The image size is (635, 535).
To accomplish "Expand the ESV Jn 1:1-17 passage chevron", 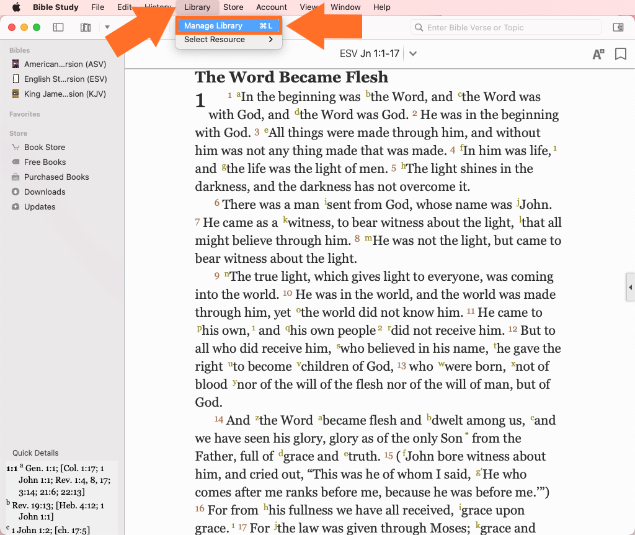I will [413, 54].
